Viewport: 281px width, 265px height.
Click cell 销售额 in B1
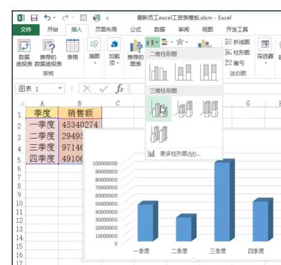[x=80, y=113]
